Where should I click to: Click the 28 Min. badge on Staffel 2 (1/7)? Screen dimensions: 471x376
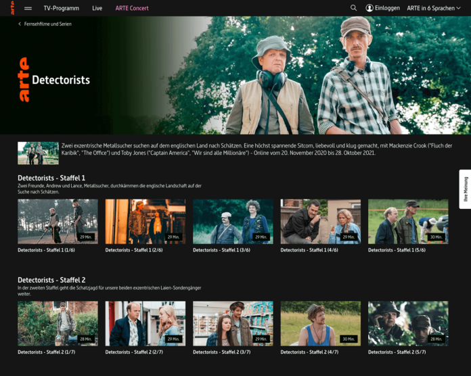coord(86,339)
